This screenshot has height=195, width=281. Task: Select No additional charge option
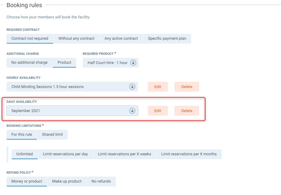tap(29, 63)
